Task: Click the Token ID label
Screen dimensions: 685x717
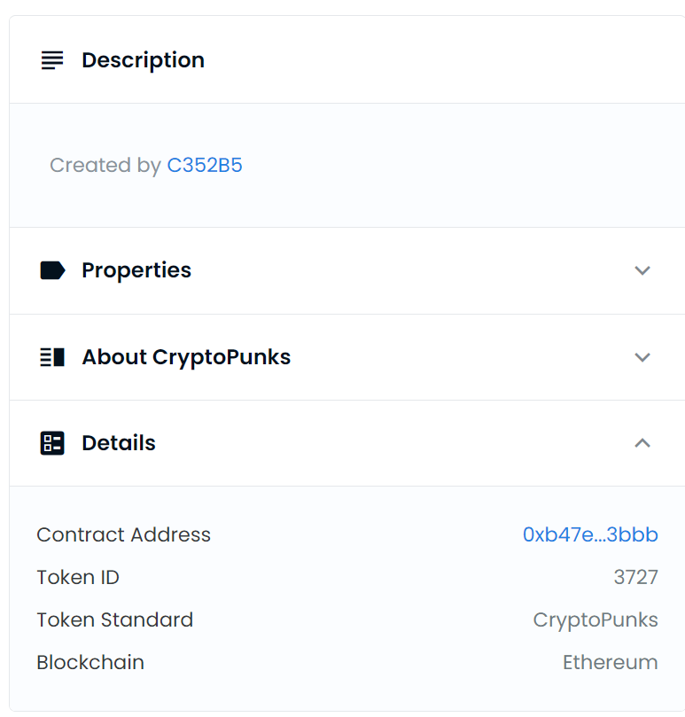Action: coord(78,578)
